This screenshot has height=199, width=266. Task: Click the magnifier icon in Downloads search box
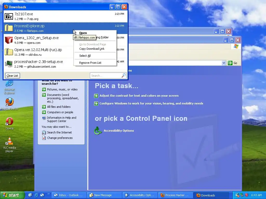pos(124,75)
